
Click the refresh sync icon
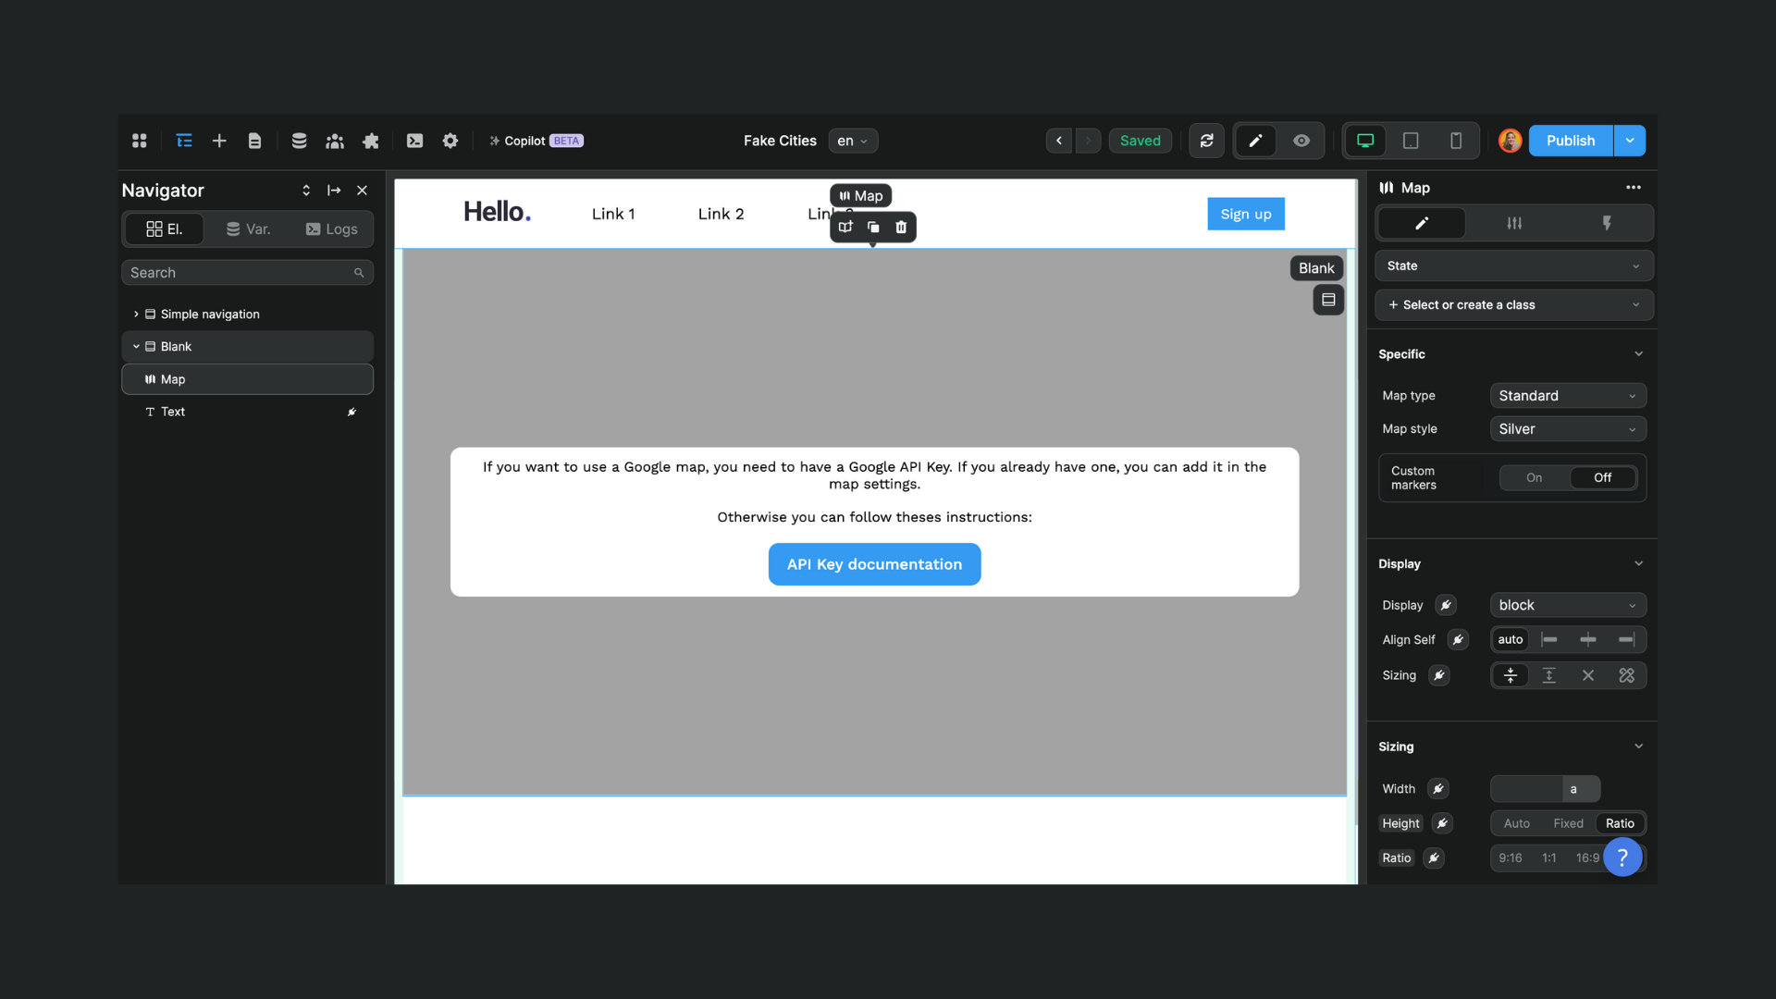[1206, 141]
